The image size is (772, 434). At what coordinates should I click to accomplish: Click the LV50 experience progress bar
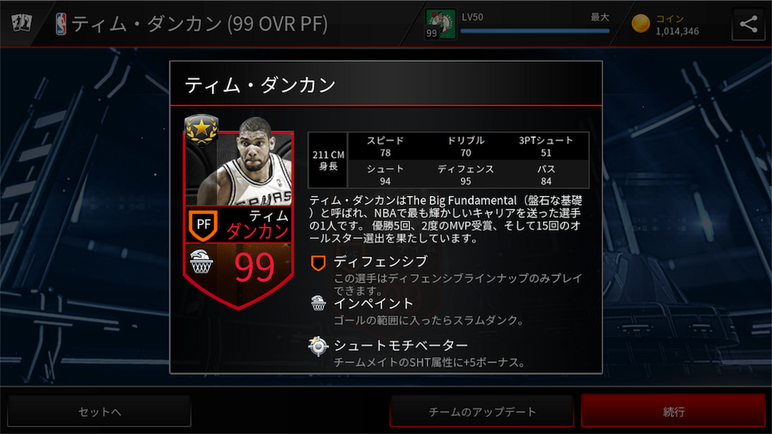click(535, 31)
